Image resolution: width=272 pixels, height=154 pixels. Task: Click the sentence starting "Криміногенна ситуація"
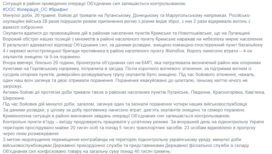pyautogui.click(x=116, y=115)
